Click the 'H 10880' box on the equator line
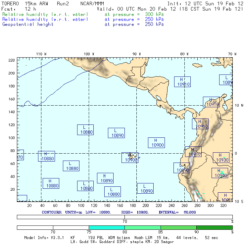 point(47,156)
